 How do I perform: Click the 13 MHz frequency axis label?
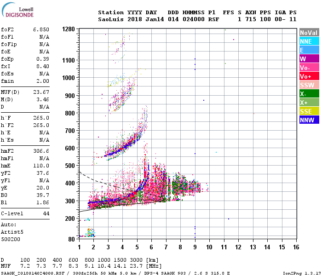tap(253, 247)
